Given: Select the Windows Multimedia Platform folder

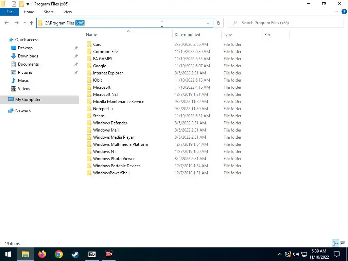Looking at the screenshot, I should pyautogui.click(x=121, y=144).
